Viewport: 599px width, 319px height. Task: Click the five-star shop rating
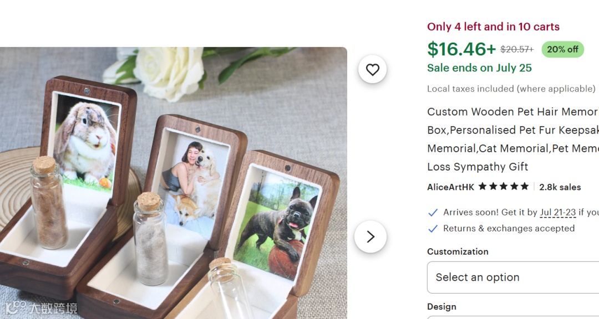pyautogui.click(x=504, y=187)
